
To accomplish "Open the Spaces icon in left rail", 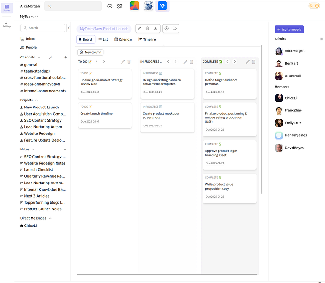I will click(x=7, y=8).
